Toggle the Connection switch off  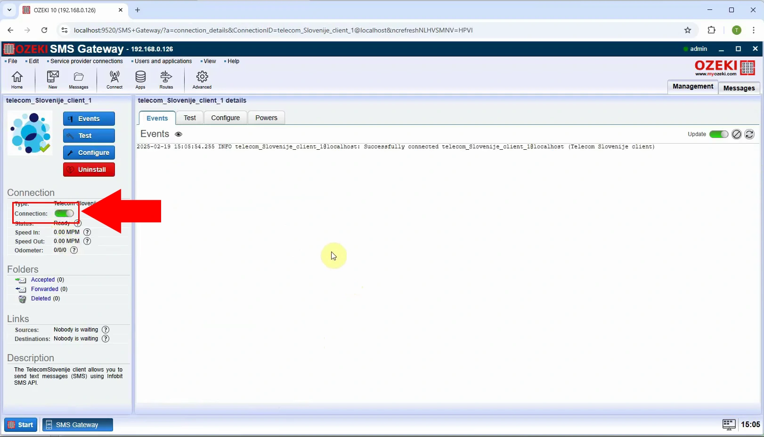[64, 213]
